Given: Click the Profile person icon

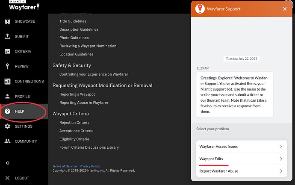Looking at the screenshot, I should (7, 96).
